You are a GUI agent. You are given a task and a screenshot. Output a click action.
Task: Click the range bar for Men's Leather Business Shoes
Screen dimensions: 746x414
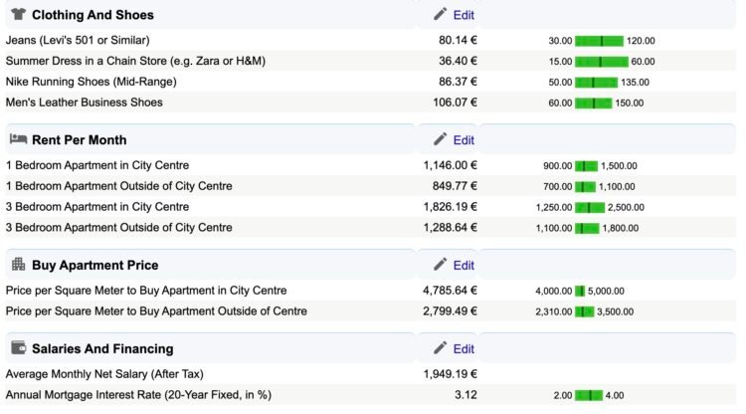click(x=594, y=103)
